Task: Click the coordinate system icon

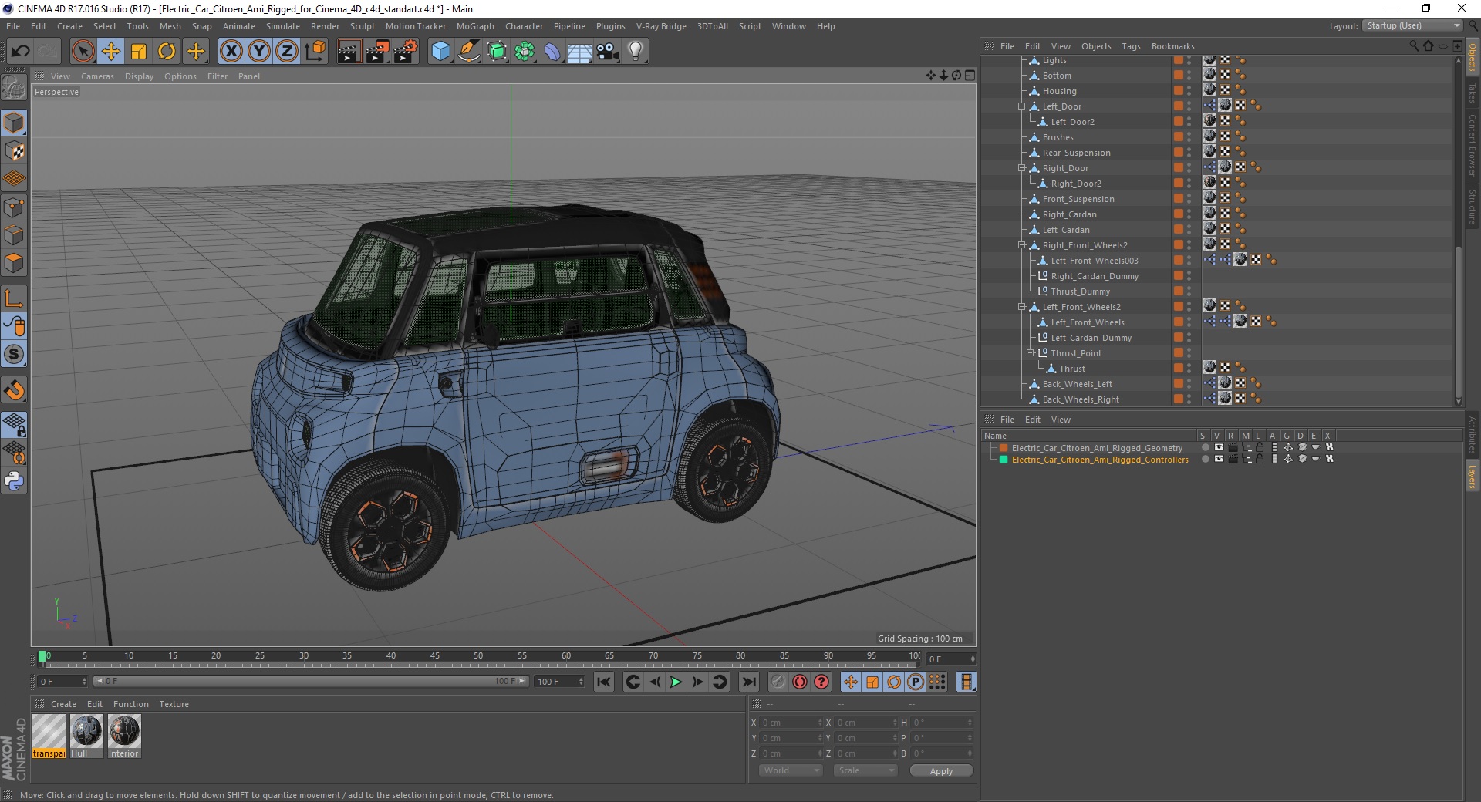Action: [315, 52]
